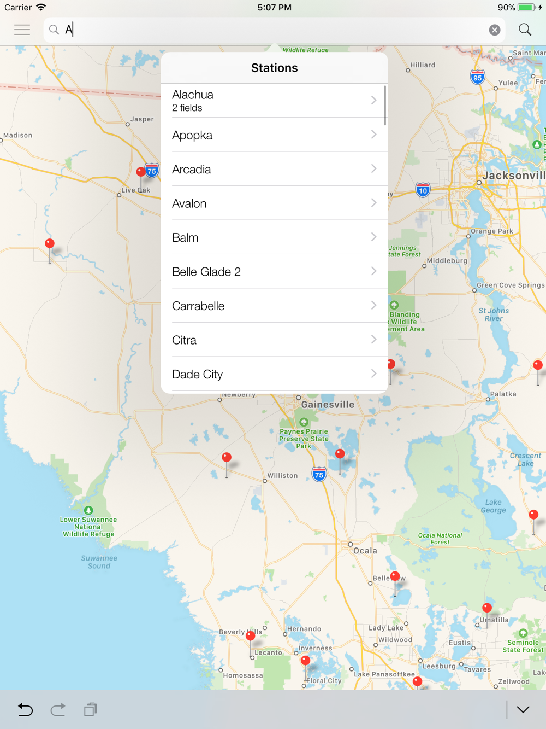This screenshot has width=546, height=729.
Task: Open Arcadia via its chevron arrow
Action: click(374, 169)
